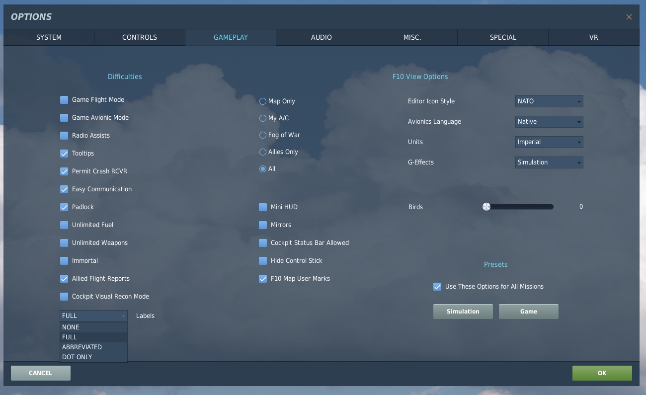Open the VR tab

(594, 37)
